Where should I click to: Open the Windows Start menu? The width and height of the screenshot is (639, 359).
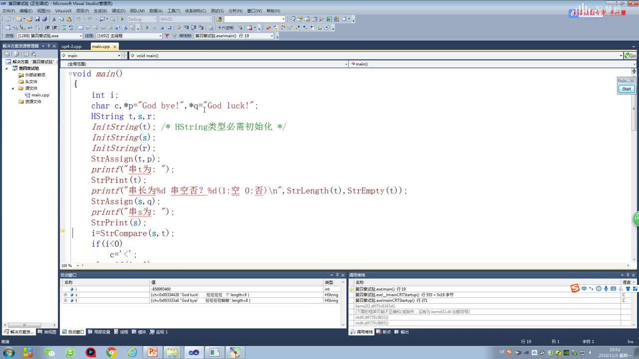[8, 353]
